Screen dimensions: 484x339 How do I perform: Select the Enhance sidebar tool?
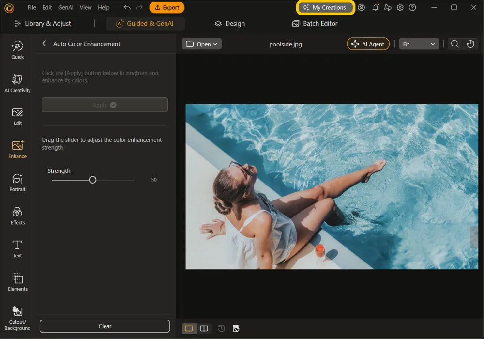point(17,150)
